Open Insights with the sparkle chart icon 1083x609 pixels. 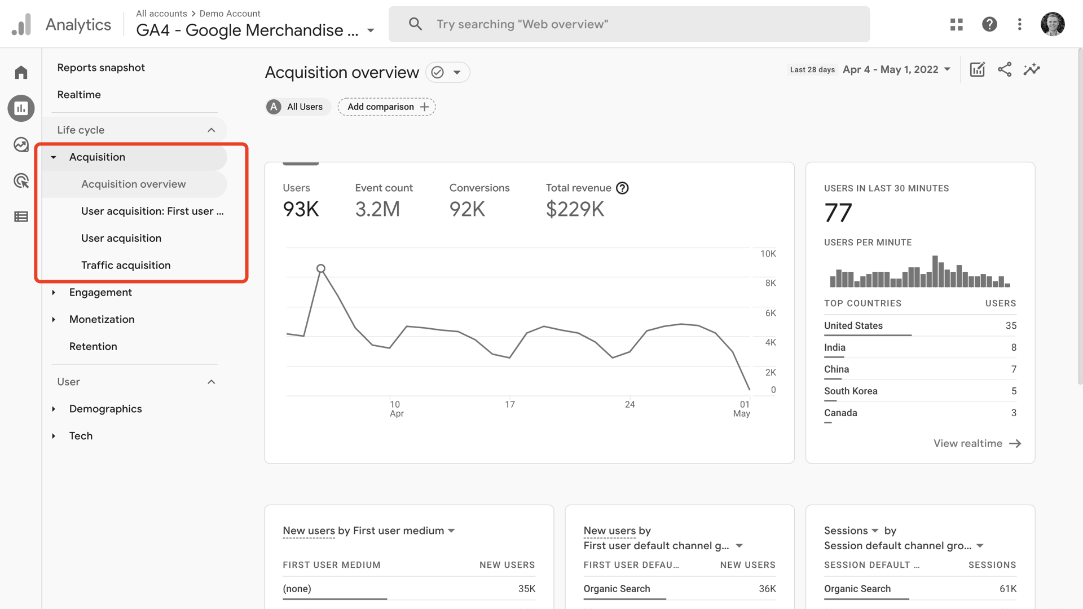[1032, 69]
